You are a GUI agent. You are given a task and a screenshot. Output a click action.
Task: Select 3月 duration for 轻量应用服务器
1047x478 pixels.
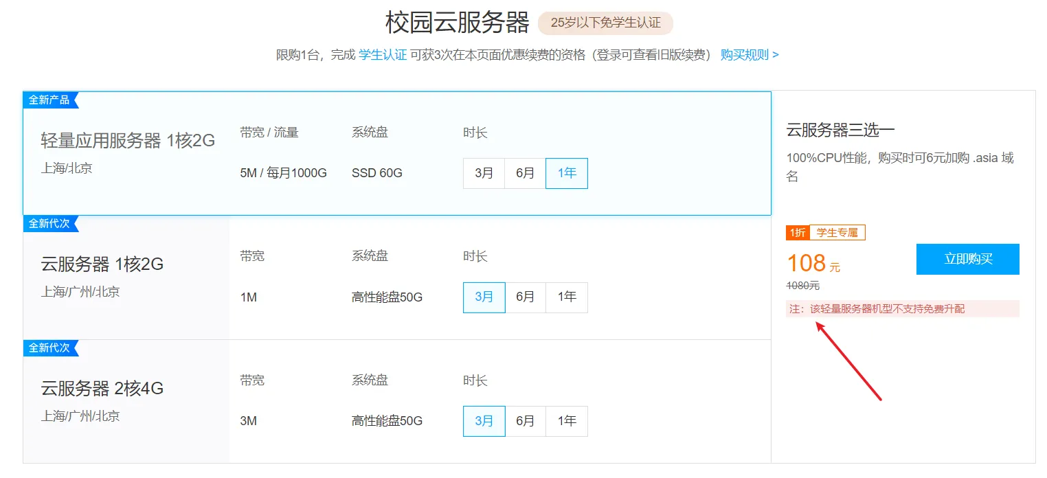(484, 173)
